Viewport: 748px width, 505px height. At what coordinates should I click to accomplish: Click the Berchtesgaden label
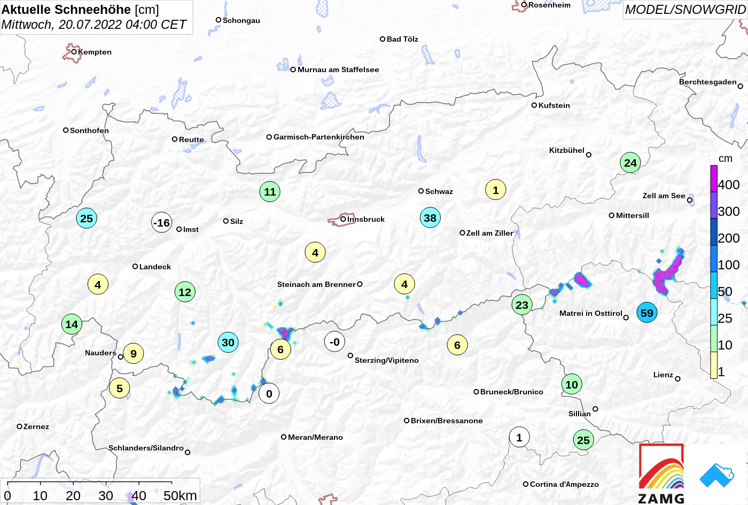pyautogui.click(x=708, y=82)
